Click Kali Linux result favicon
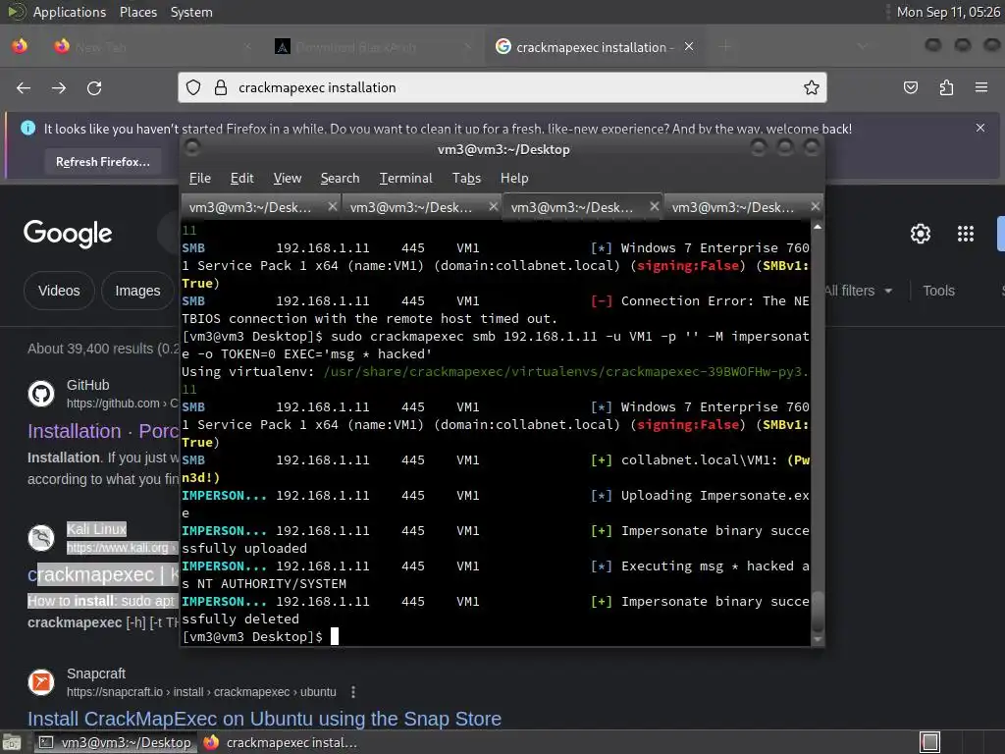This screenshot has height=754, width=1005. tap(41, 538)
